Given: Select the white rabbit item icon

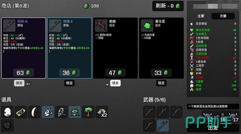Looking at the screenshot, I should pyautogui.click(x=48, y=112).
